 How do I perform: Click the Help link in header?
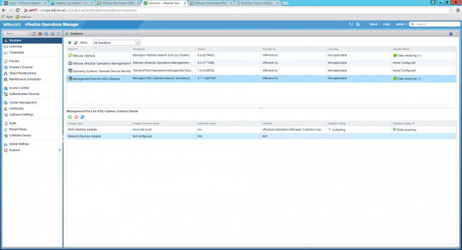point(387,24)
